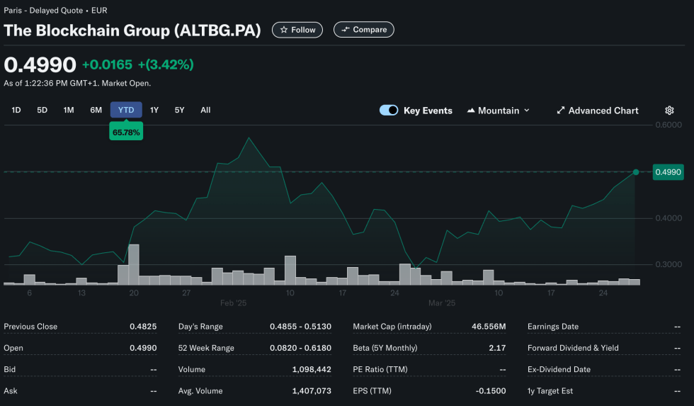The image size is (694, 406).
Task: Follow The Blockchain Group stock
Action: pyautogui.click(x=297, y=30)
